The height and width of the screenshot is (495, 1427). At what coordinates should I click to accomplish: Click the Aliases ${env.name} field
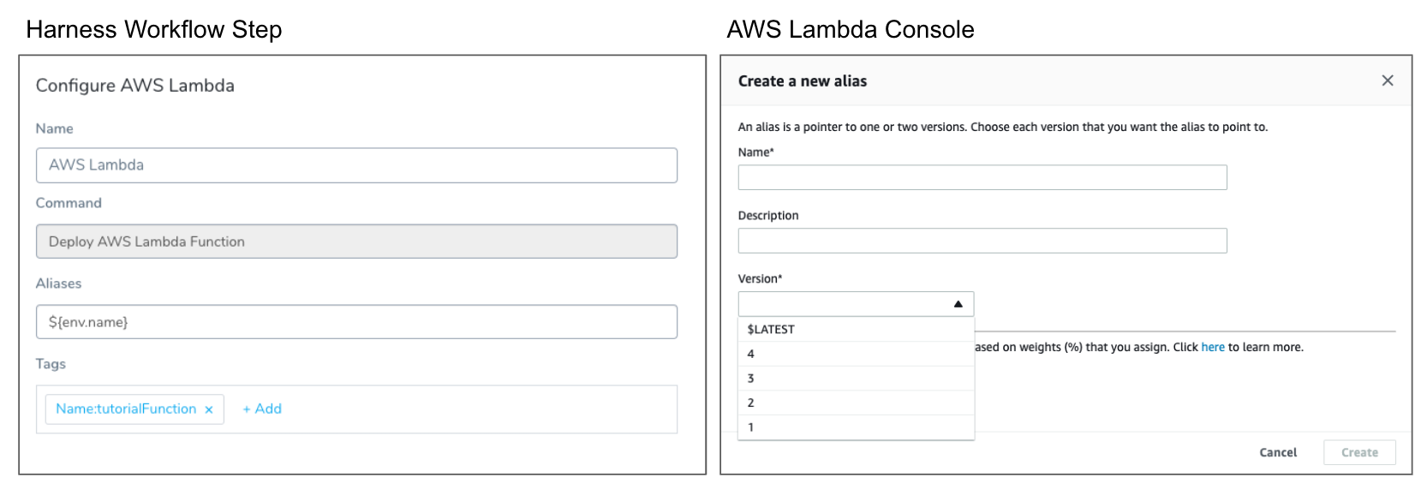pyautogui.click(x=356, y=322)
